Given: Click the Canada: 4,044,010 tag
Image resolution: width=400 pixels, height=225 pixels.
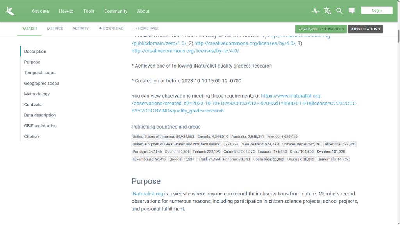Looking at the screenshot, I should click(213, 137).
